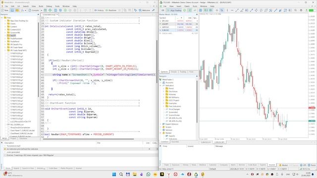
Task: Click the New file button in MetaEditor
Action: [x=5, y=10]
